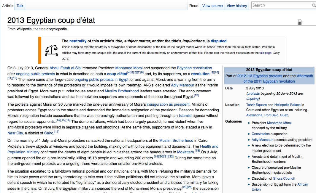Click Muslim Brotherhood link in the headquarters paragraph
Image resolution: width=316 pixels, height=193 pixels.
(x=176, y=141)
